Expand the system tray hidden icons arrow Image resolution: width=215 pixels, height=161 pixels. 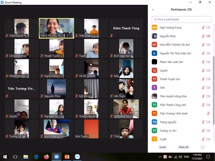[x=160, y=157]
